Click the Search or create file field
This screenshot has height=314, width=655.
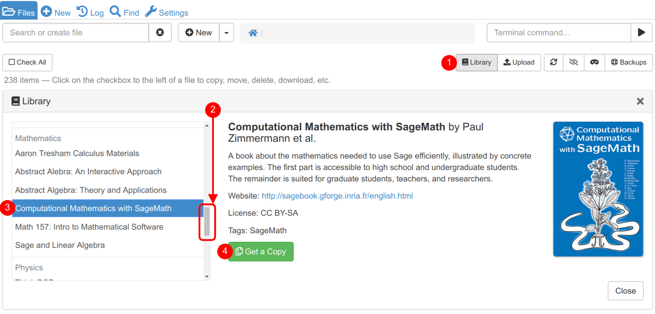[x=76, y=33]
